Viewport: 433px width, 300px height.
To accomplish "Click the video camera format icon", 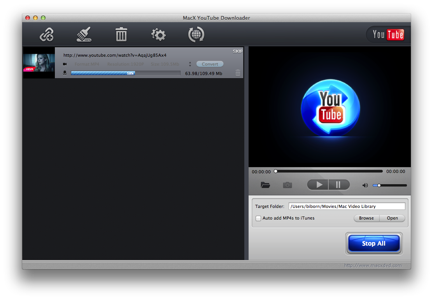I will coord(65,64).
